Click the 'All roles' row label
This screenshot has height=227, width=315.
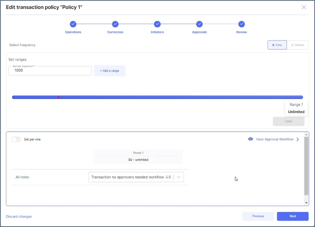pyautogui.click(x=22, y=177)
